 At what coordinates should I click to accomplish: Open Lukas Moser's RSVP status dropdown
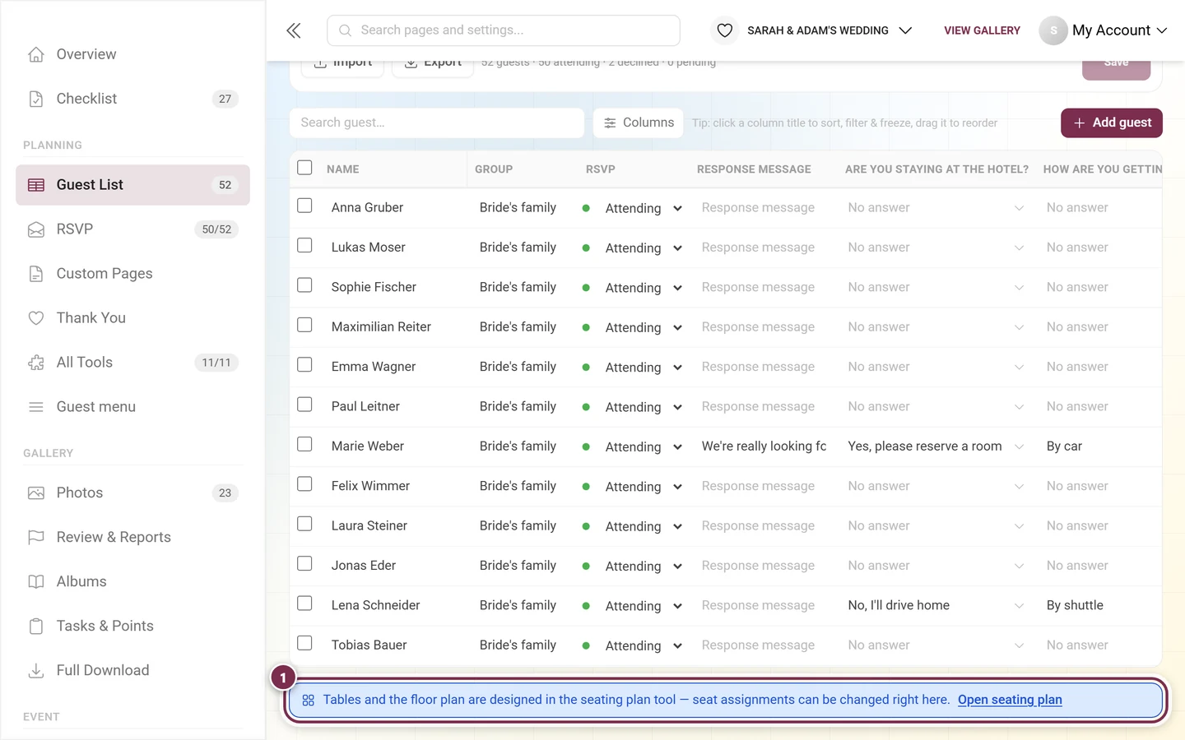point(644,248)
